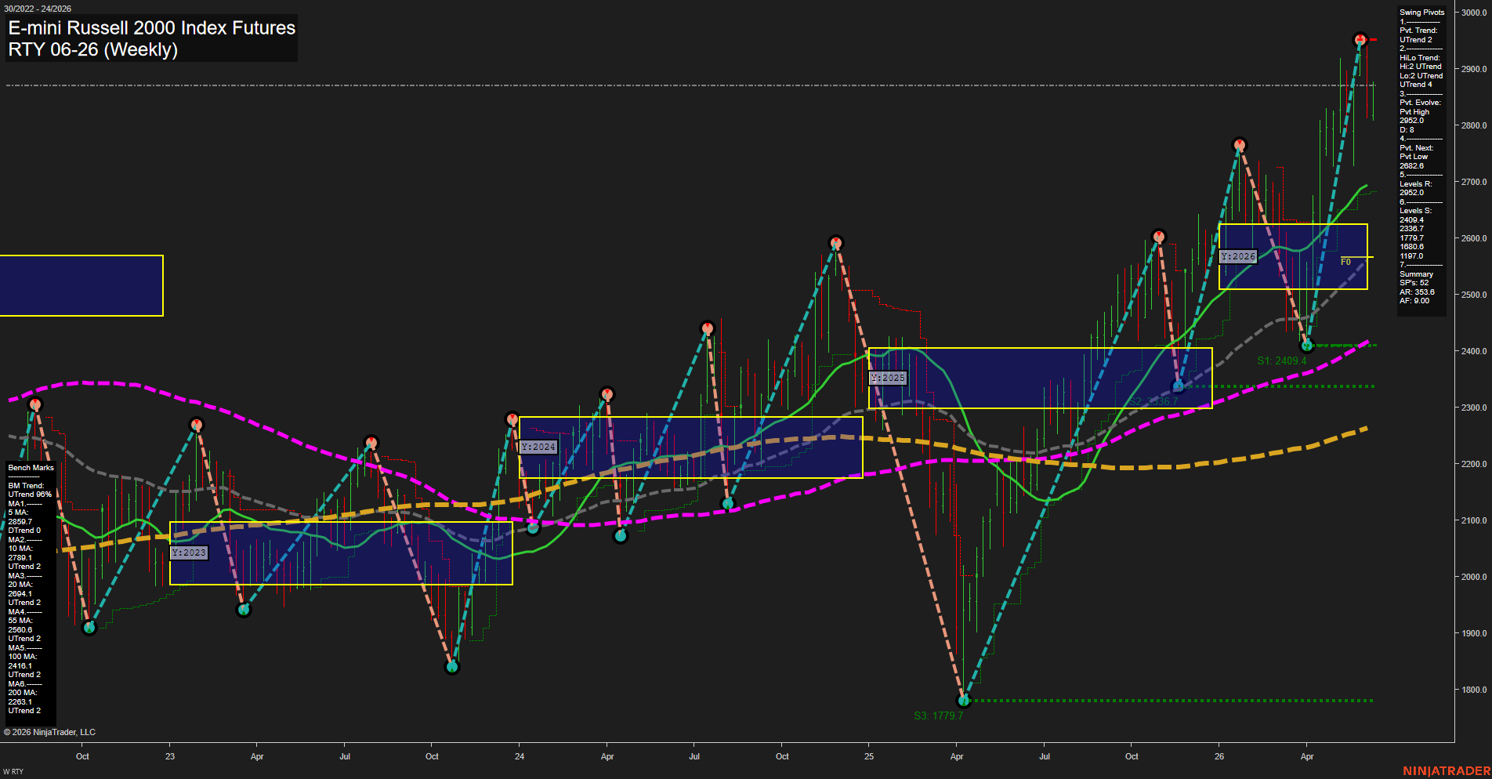Image resolution: width=1492 pixels, height=779 pixels.
Task: Click the Y:2024 yearly range label
Action: [x=538, y=447]
